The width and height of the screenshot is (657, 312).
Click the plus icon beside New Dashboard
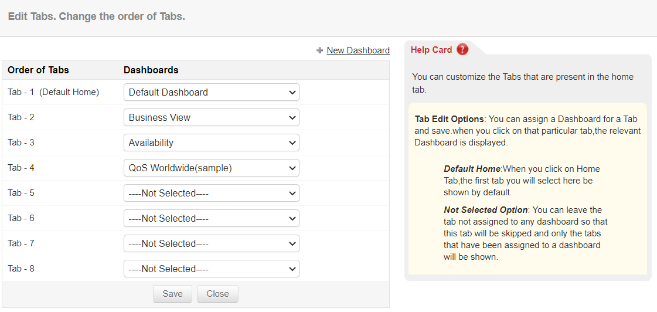[x=319, y=50]
